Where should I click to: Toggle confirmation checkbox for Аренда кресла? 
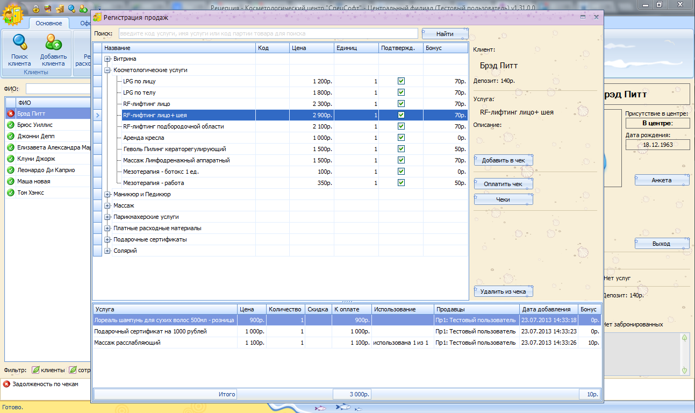click(x=401, y=138)
